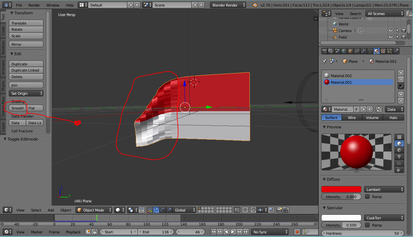413x237 pixels.
Task: Add a new material slot with plus
Action: (401, 73)
